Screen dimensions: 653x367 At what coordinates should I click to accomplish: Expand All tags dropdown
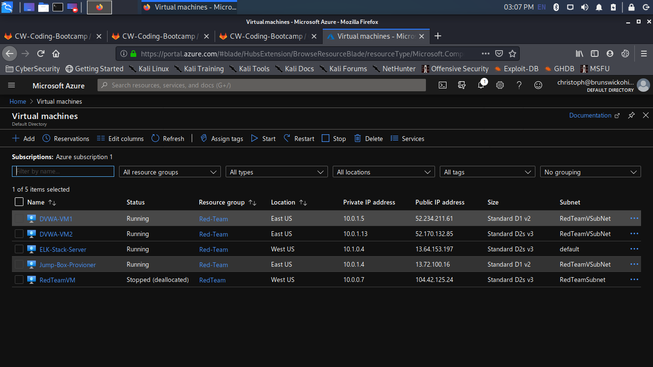[x=487, y=172]
